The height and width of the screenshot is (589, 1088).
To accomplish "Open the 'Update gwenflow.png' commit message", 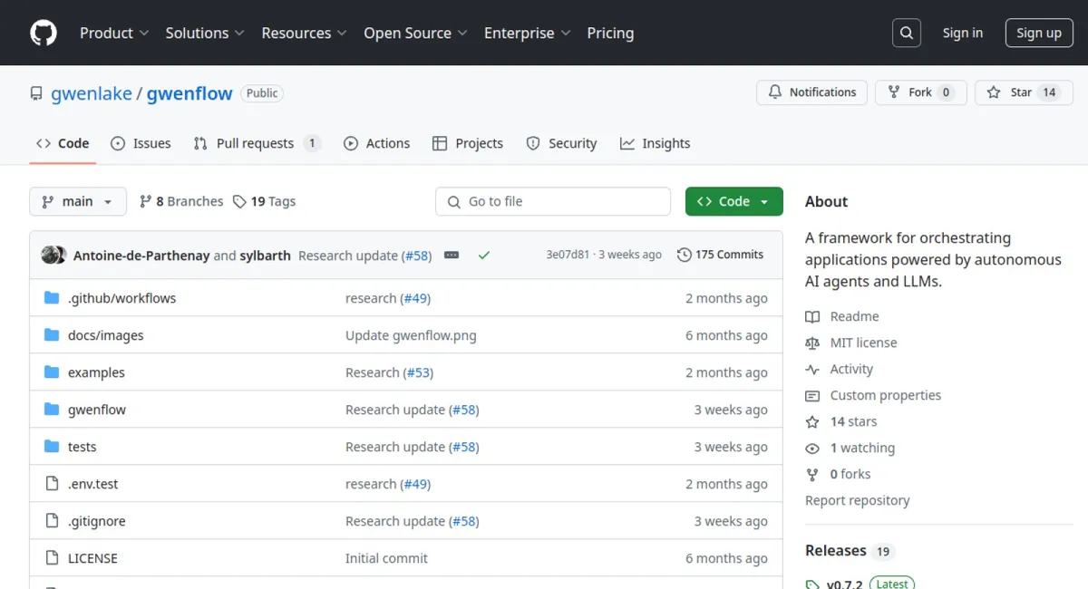I will point(411,335).
